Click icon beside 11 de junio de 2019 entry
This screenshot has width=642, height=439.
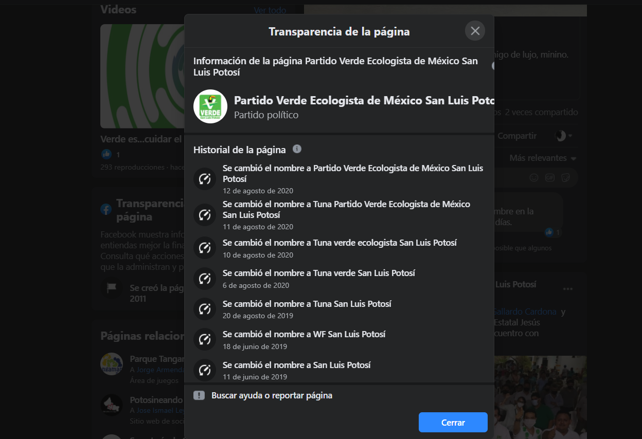point(205,370)
